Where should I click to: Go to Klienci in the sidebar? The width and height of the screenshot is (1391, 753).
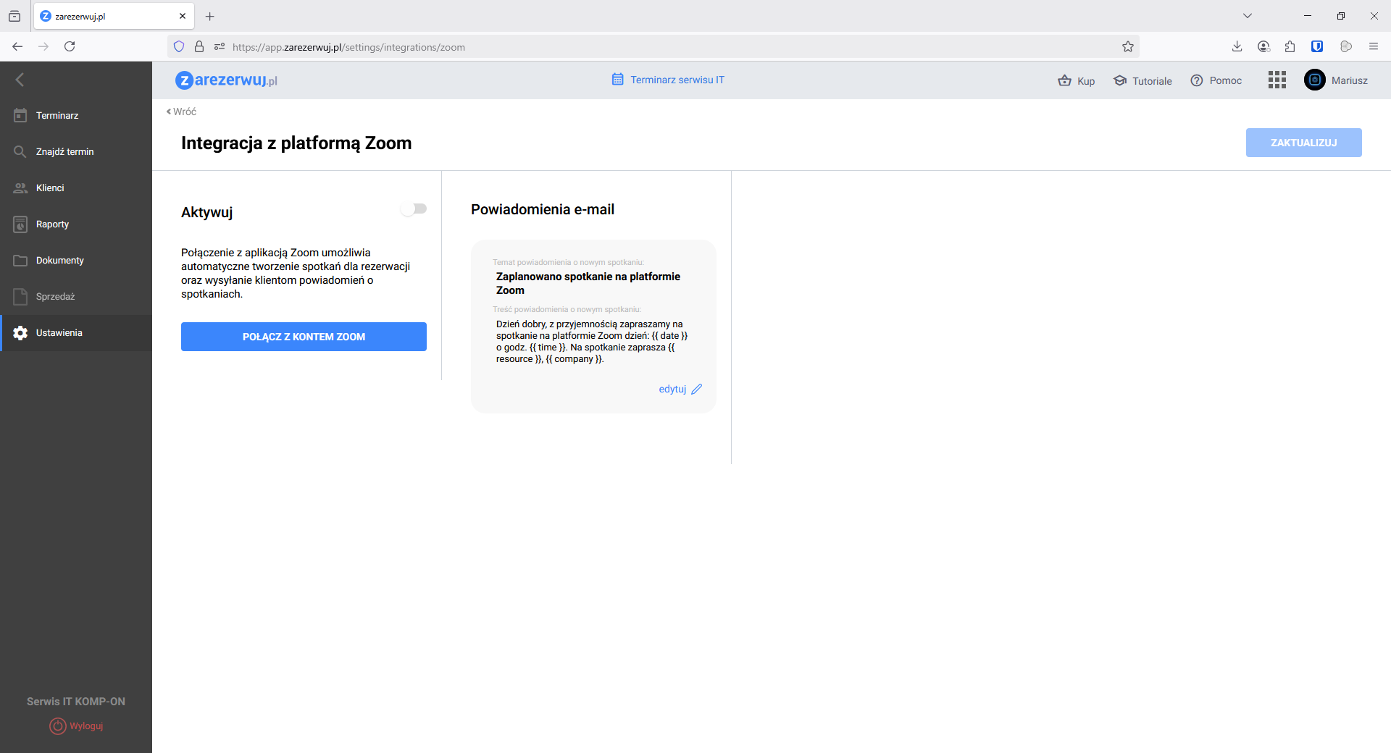click(x=76, y=188)
